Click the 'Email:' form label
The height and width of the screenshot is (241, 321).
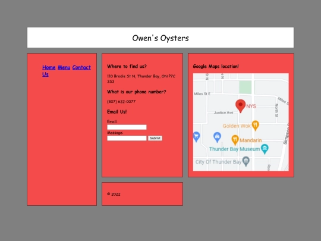pyautogui.click(x=112, y=121)
